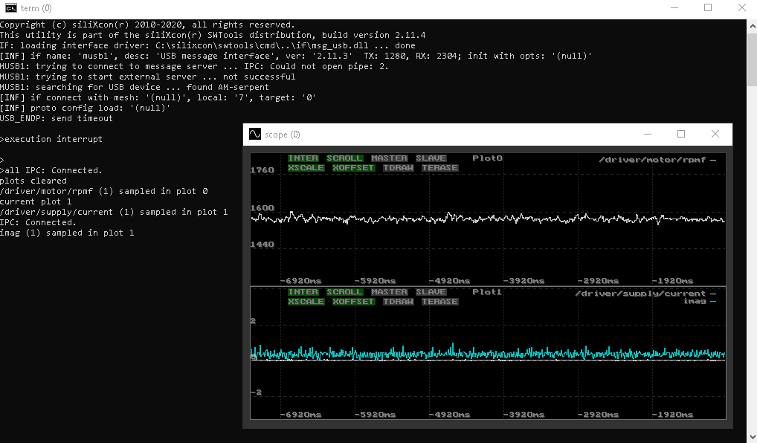
Task: Toggle INTER mode in Plot1
Action: [x=303, y=292]
